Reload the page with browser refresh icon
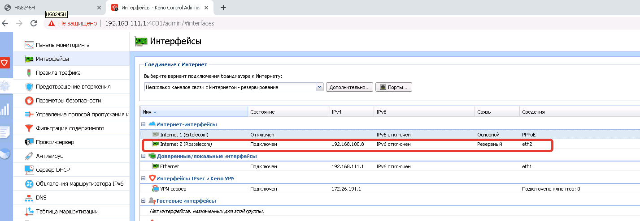 [x=34, y=23]
